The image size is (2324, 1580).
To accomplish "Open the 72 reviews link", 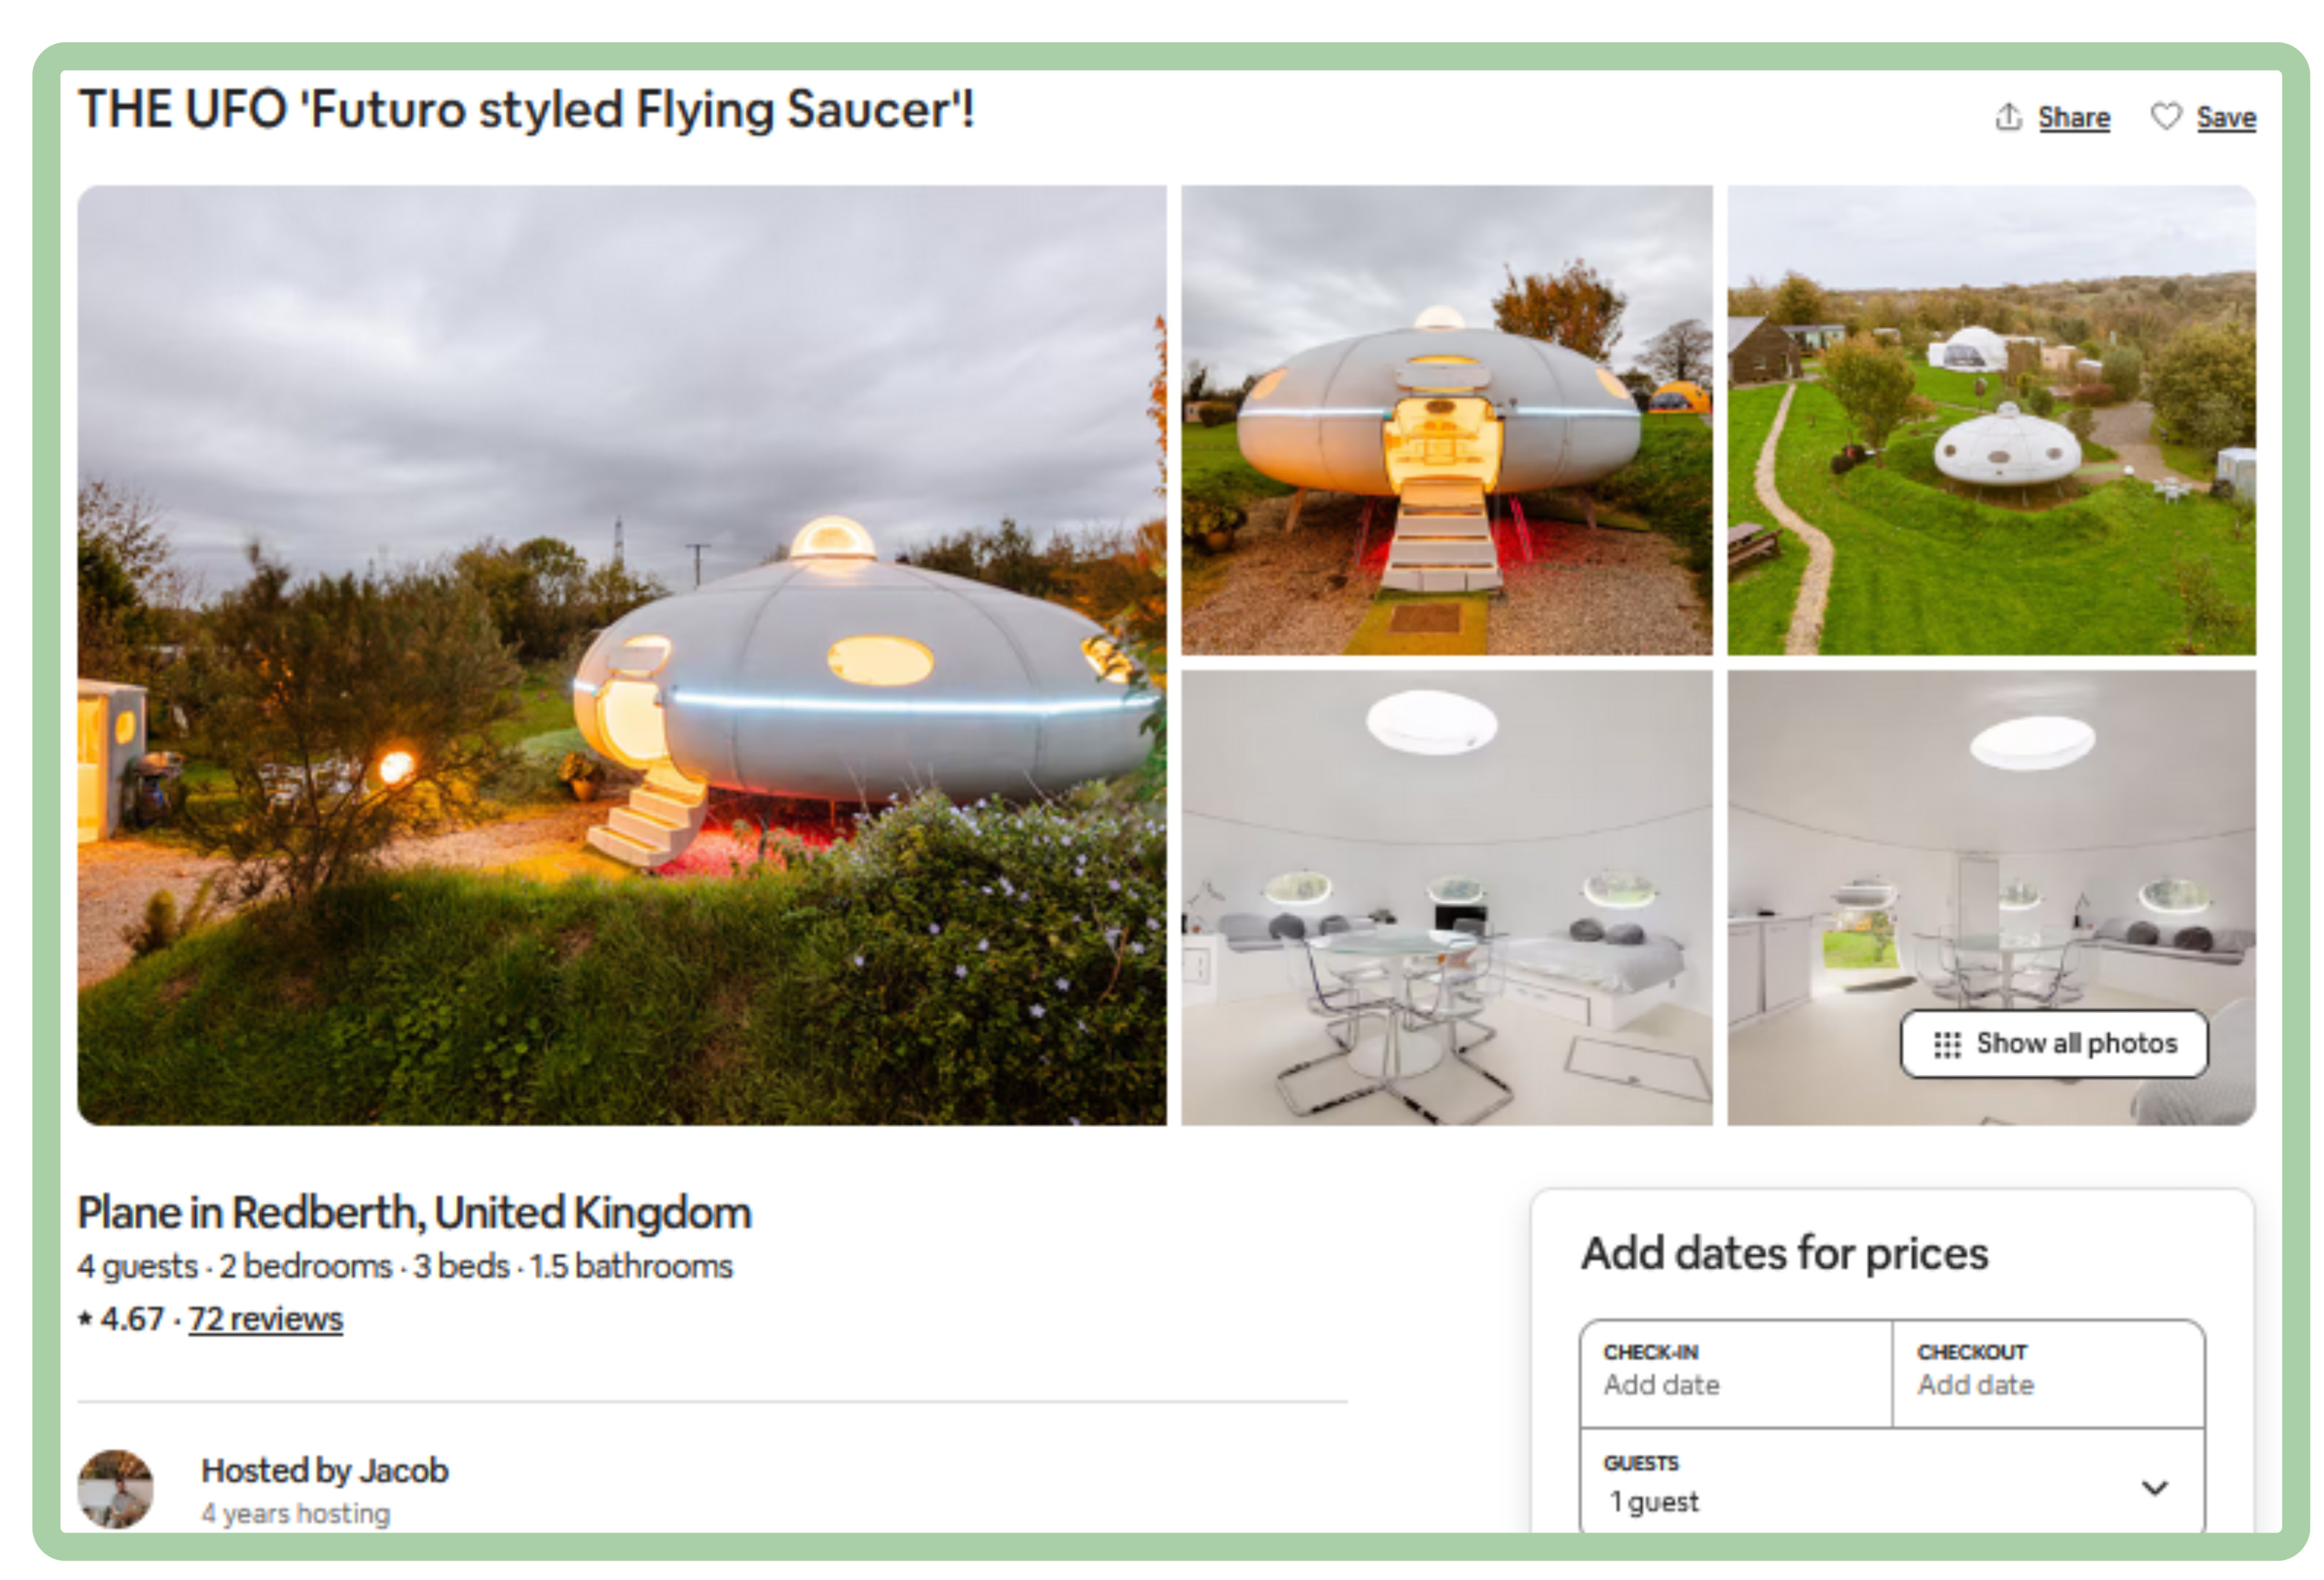I will 265,1319.
